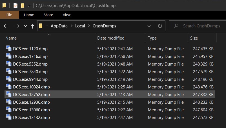The width and height of the screenshot is (226, 128).
Task: Refresh the CrashDumps folder view
Action: [x=160, y=26]
